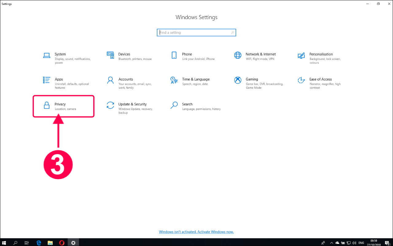
Task: Click 'Speech, region, date' description
Action: (195, 84)
